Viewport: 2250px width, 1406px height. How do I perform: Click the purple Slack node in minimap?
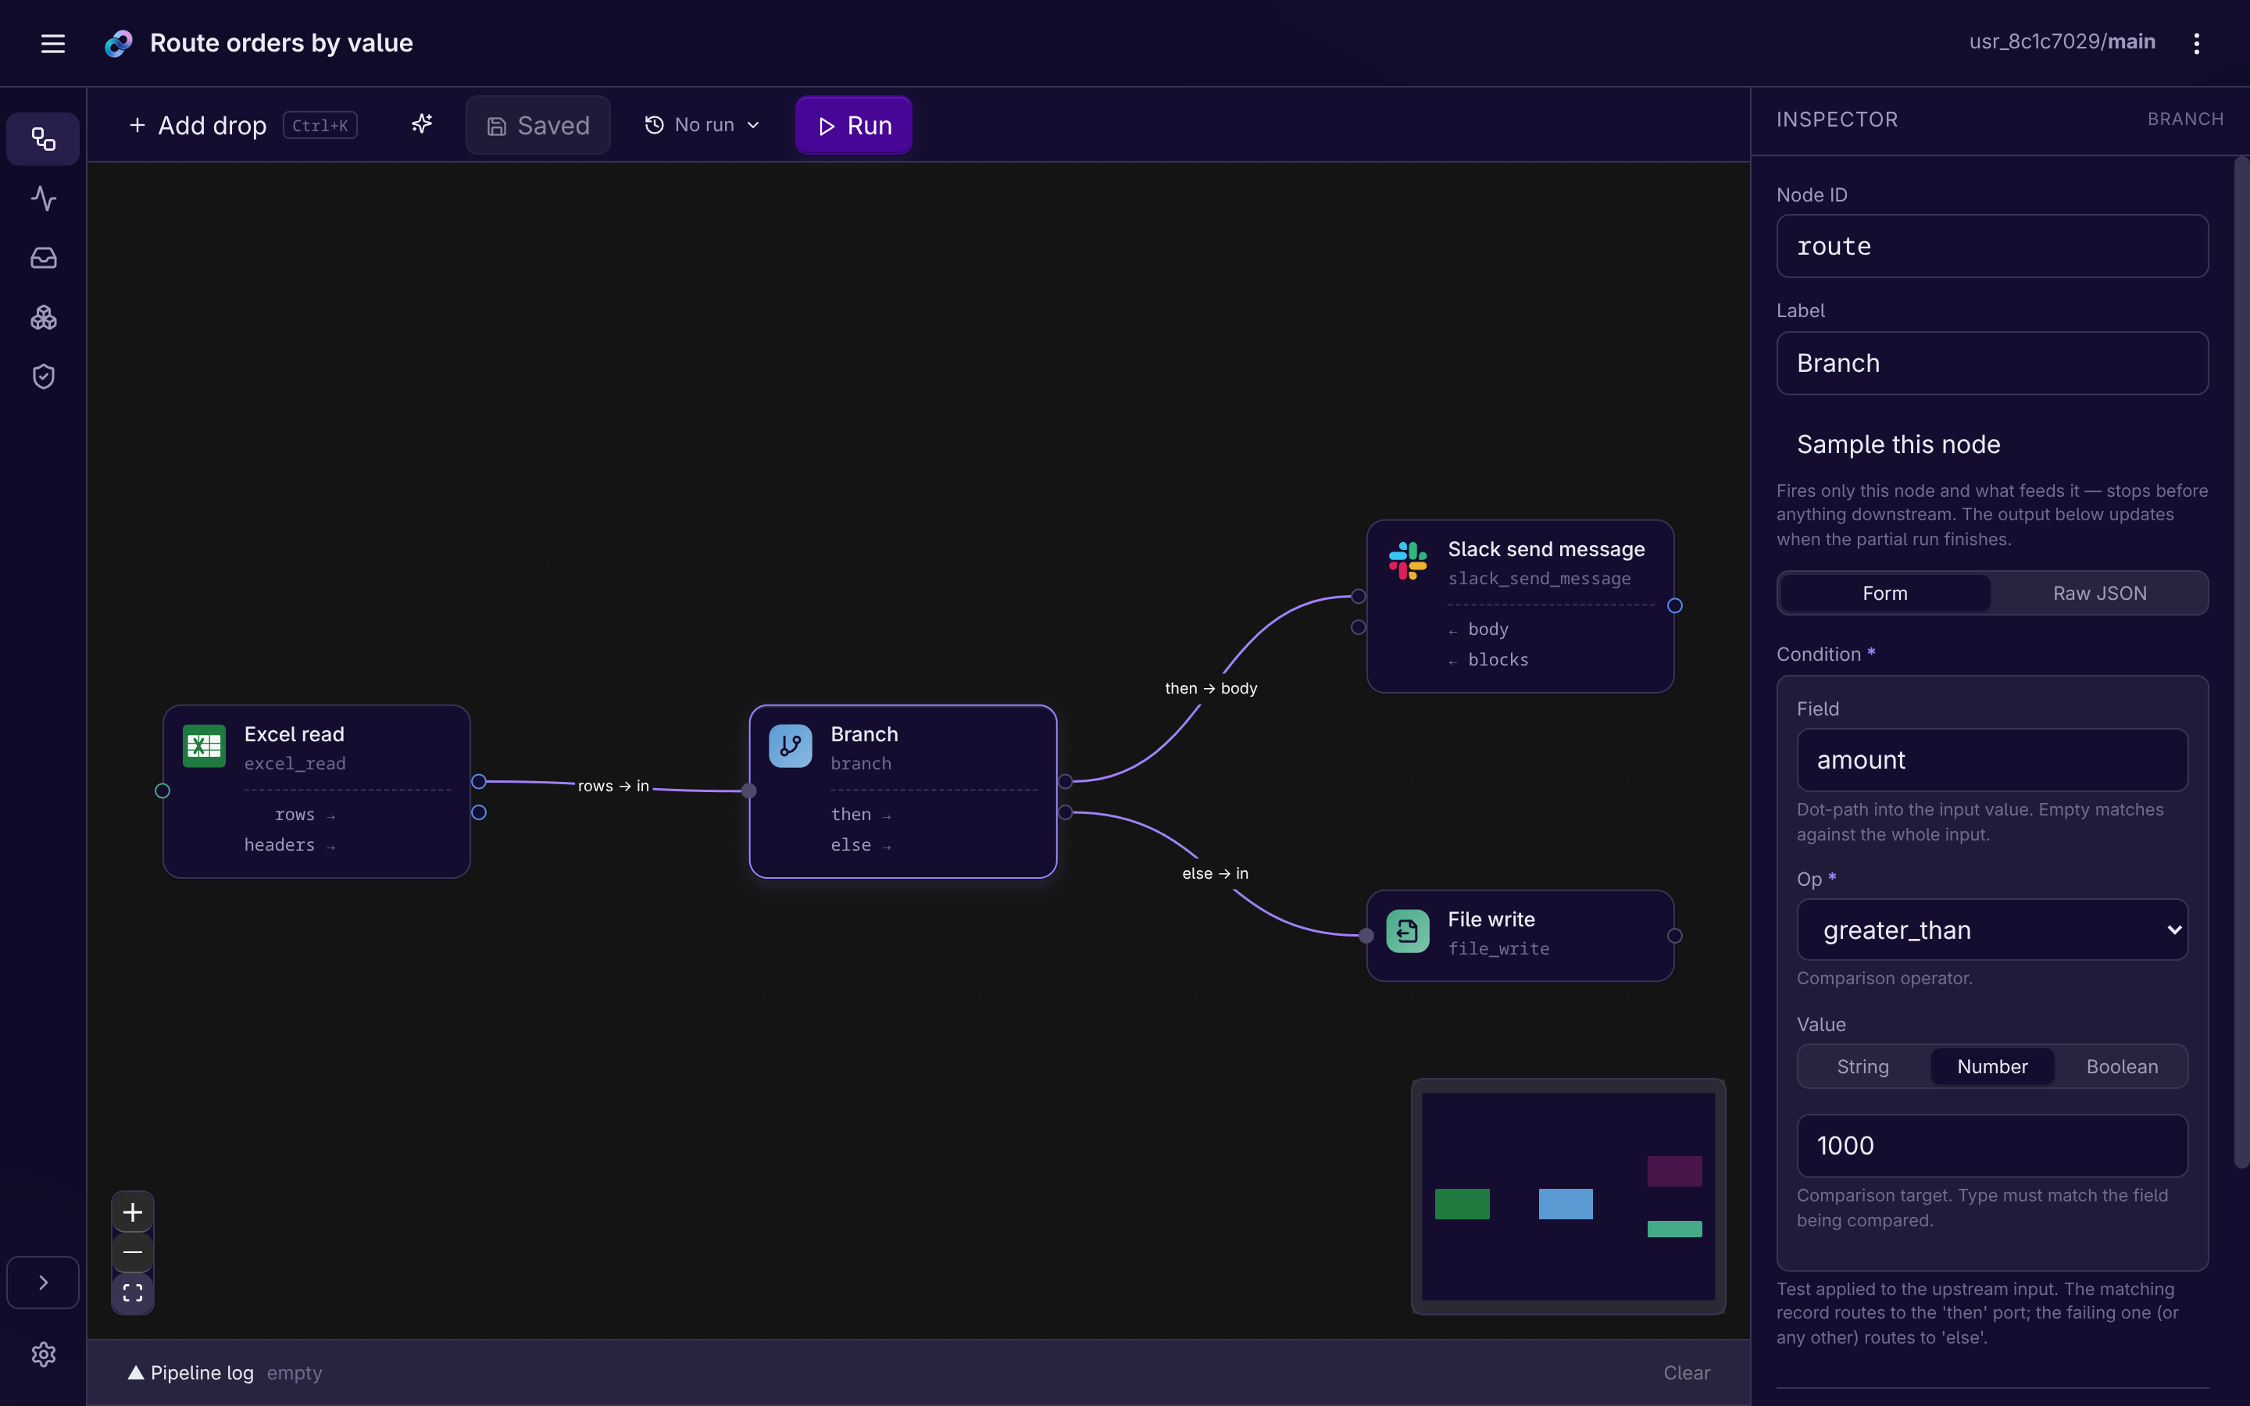pyautogui.click(x=1674, y=1171)
